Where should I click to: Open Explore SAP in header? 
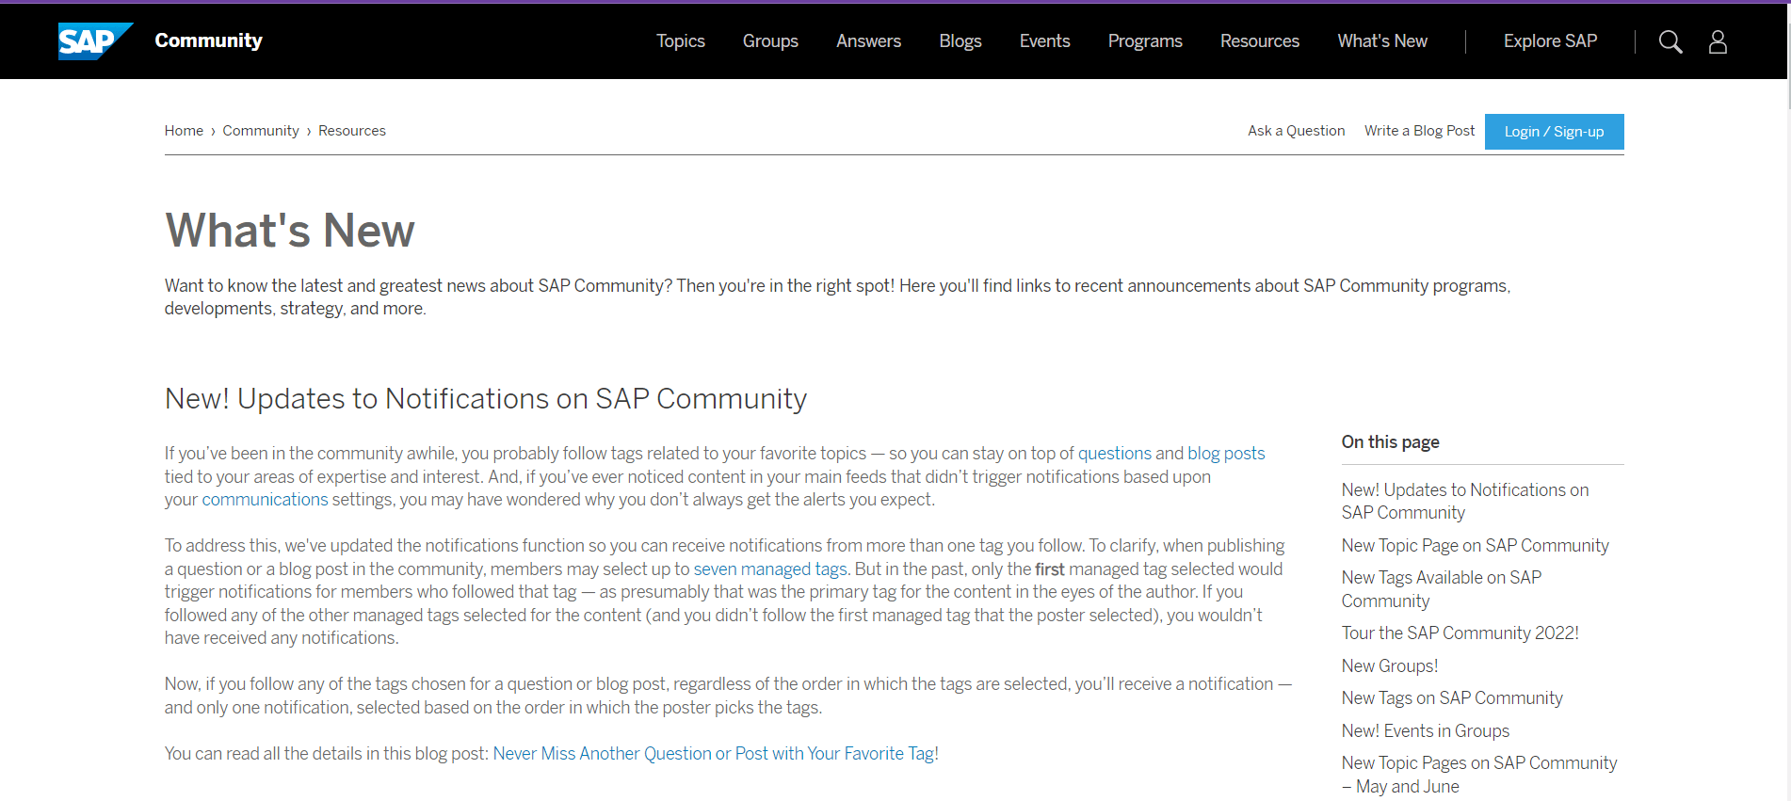pyautogui.click(x=1550, y=41)
